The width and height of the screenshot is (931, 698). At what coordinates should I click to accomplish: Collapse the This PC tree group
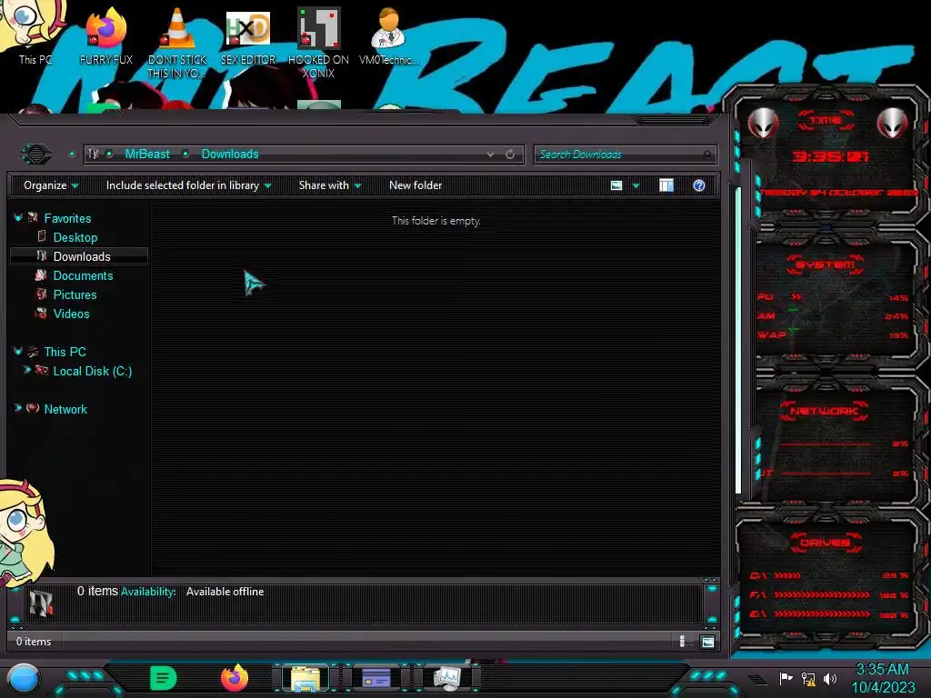[18, 352]
